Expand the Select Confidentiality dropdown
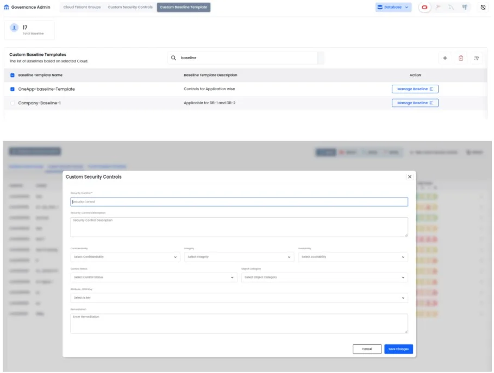The height and width of the screenshot is (373, 494). point(125,257)
